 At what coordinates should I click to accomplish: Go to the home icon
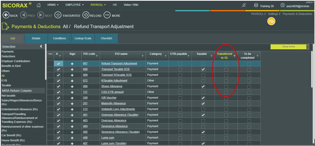pyautogui.click(x=39, y=5)
